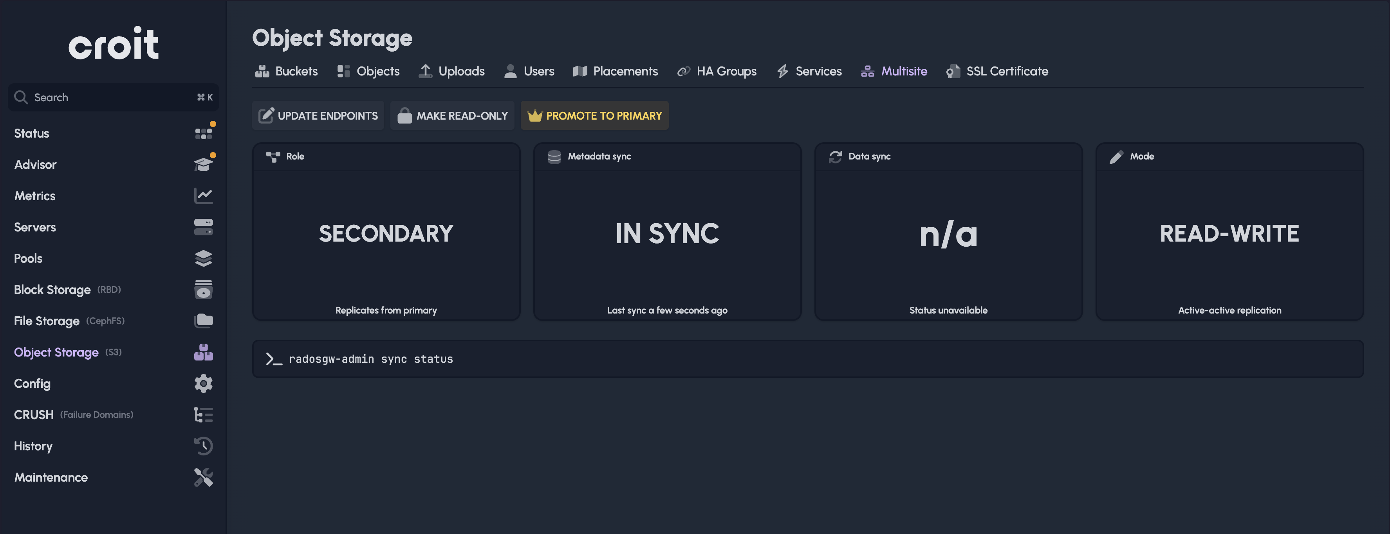The width and height of the screenshot is (1390, 534).
Task: Click the terminal prompt icon
Action: pos(274,359)
